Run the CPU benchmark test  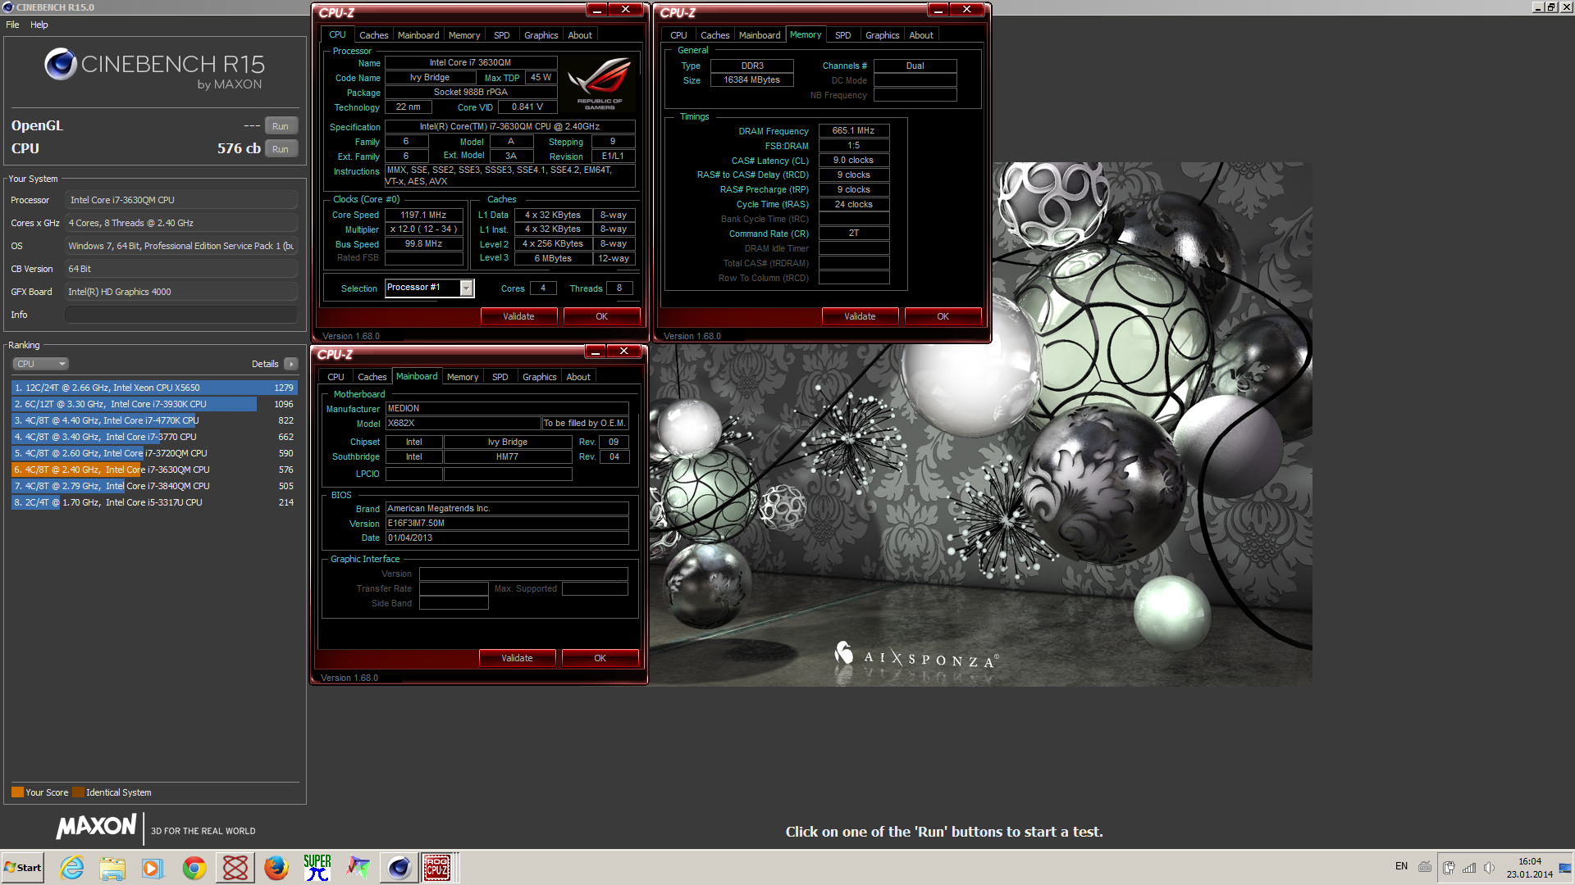tap(281, 149)
